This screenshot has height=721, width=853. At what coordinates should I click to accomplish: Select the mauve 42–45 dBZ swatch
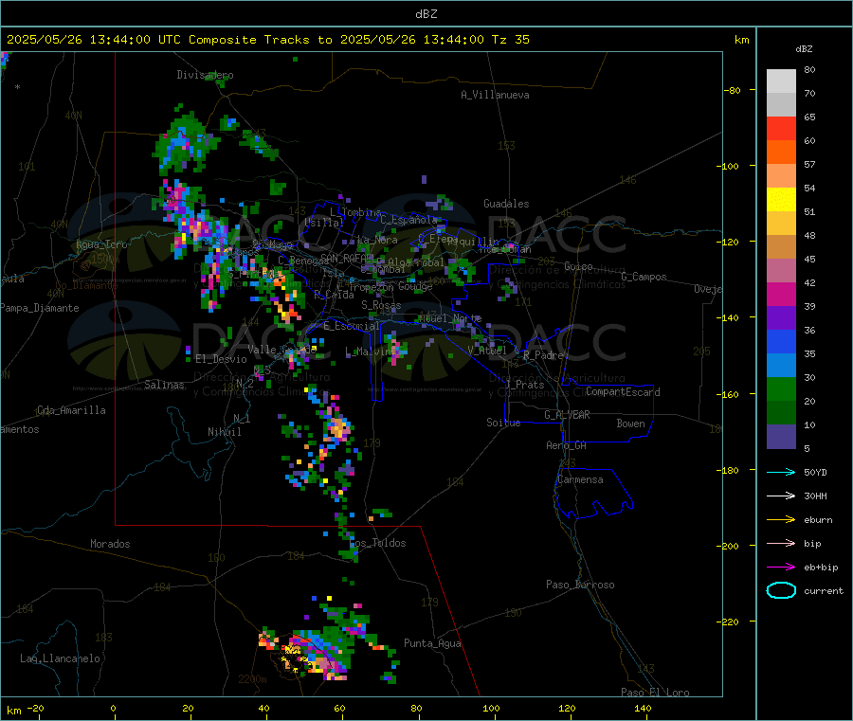(x=781, y=271)
